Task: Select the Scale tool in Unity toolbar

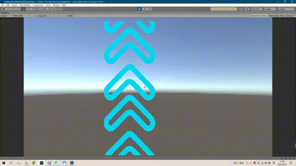Action: pyautogui.click(x=18, y=9)
